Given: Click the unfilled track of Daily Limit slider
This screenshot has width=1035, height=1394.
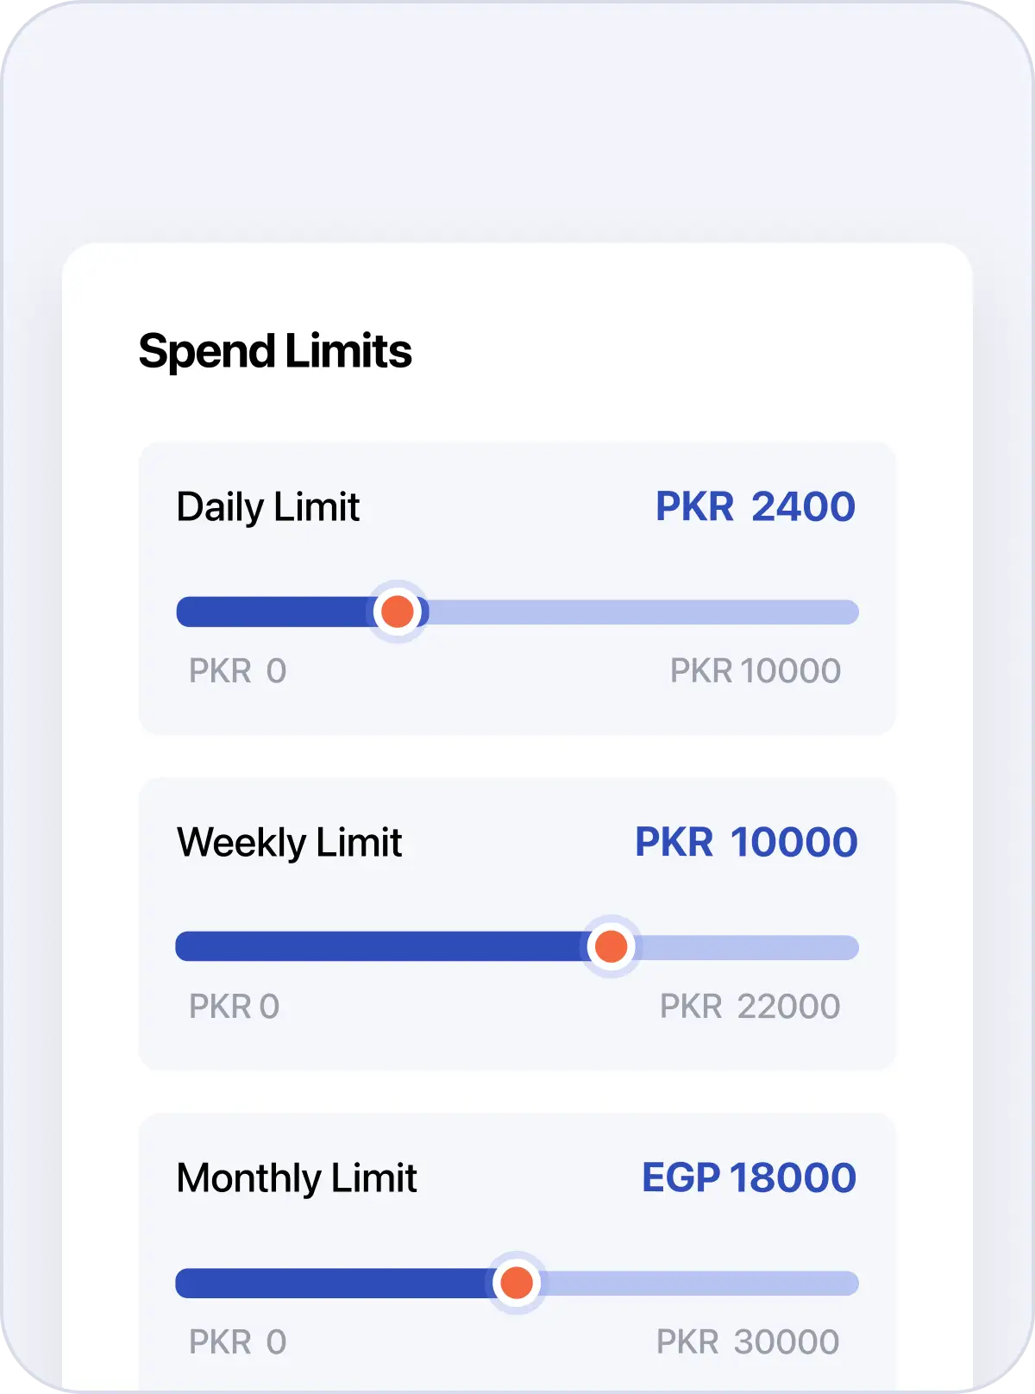Looking at the screenshot, I should point(643,612).
